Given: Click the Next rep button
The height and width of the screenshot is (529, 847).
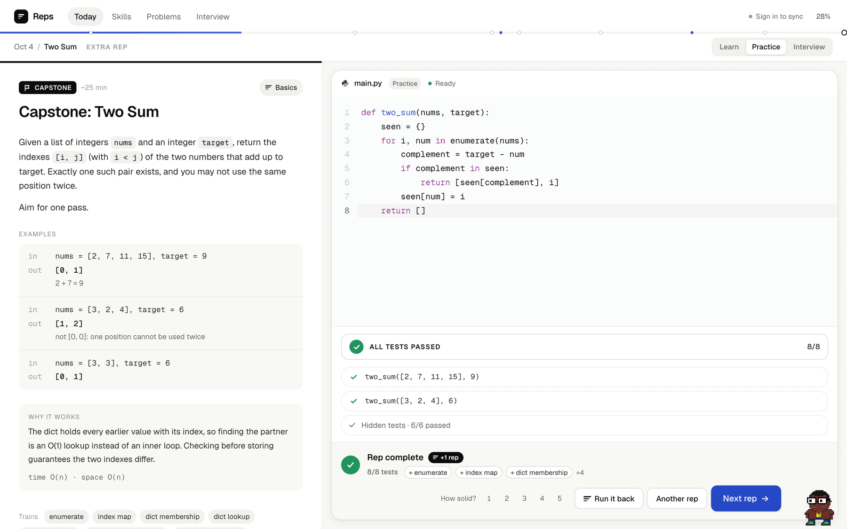Looking at the screenshot, I should tap(746, 498).
